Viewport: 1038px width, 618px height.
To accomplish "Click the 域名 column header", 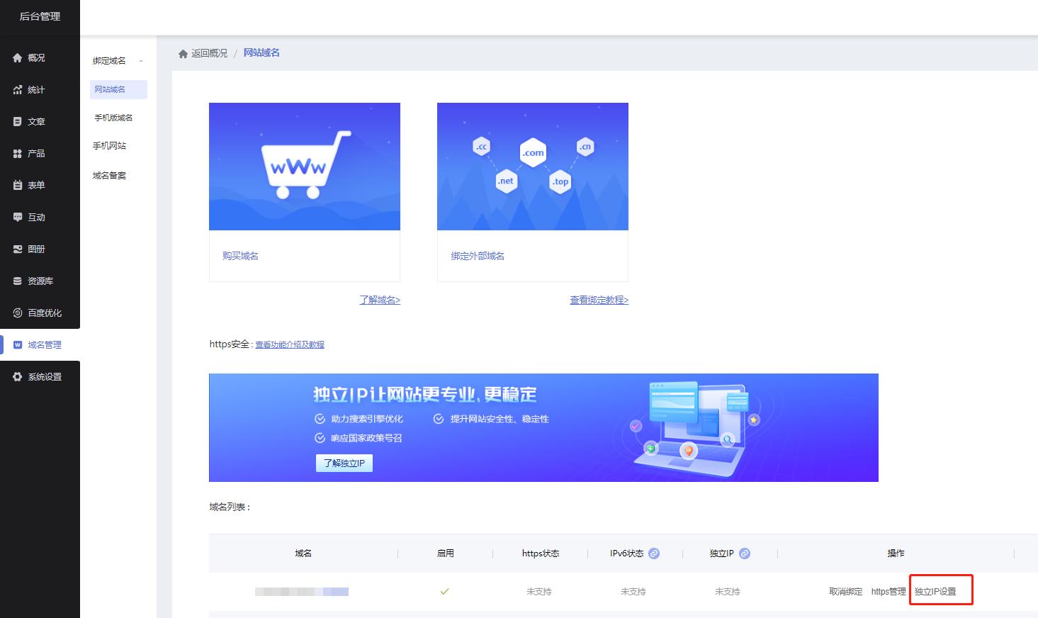I will tap(303, 554).
